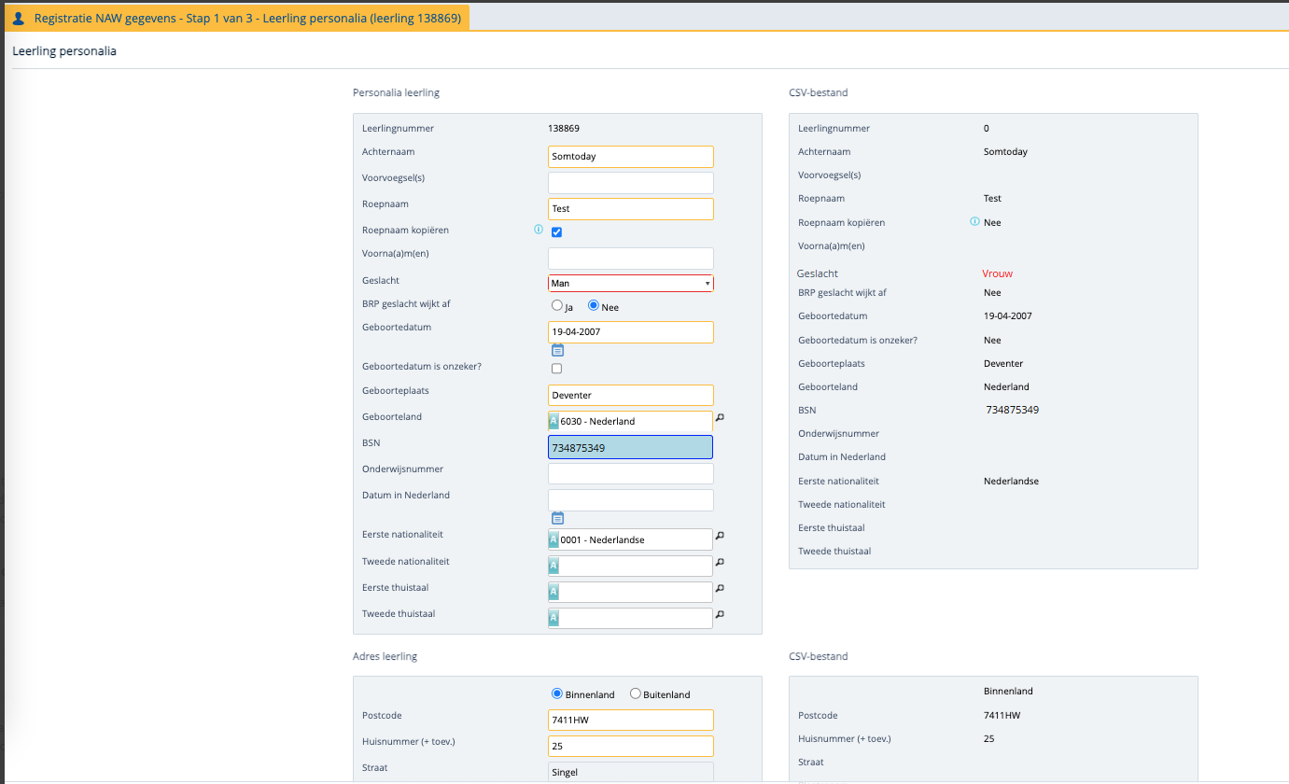
Task: Click the red Vrouw value in CSV-bestand
Action: (x=997, y=273)
